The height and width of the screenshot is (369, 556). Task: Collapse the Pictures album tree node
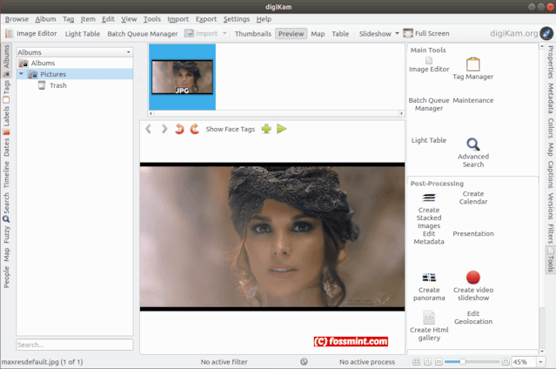(x=21, y=74)
